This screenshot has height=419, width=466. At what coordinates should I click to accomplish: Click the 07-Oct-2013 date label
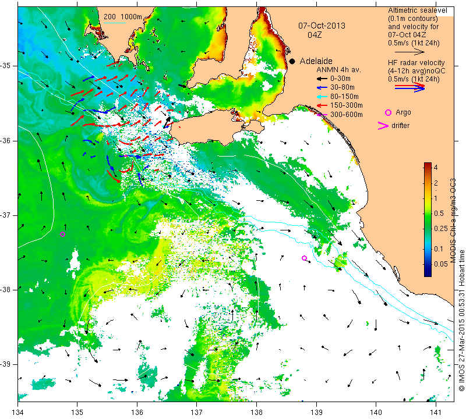(322, 26)
